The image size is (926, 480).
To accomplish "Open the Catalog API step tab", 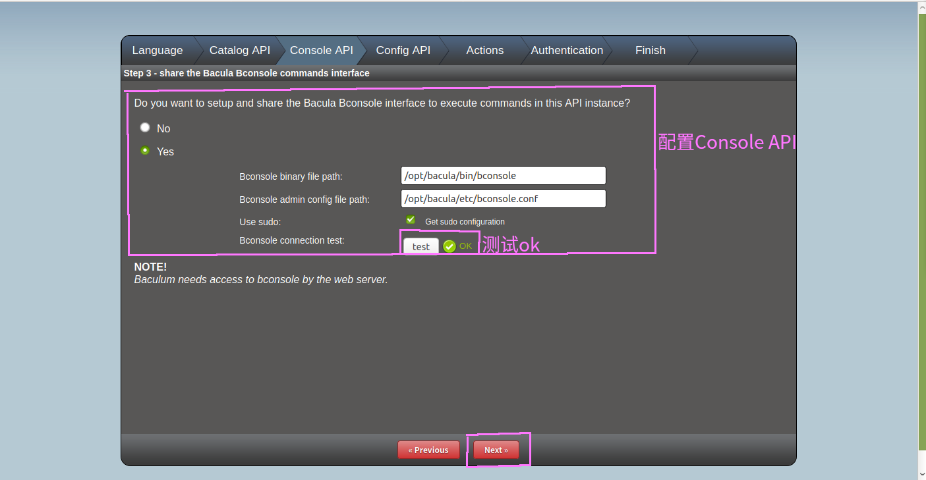I will pos(240,51).
